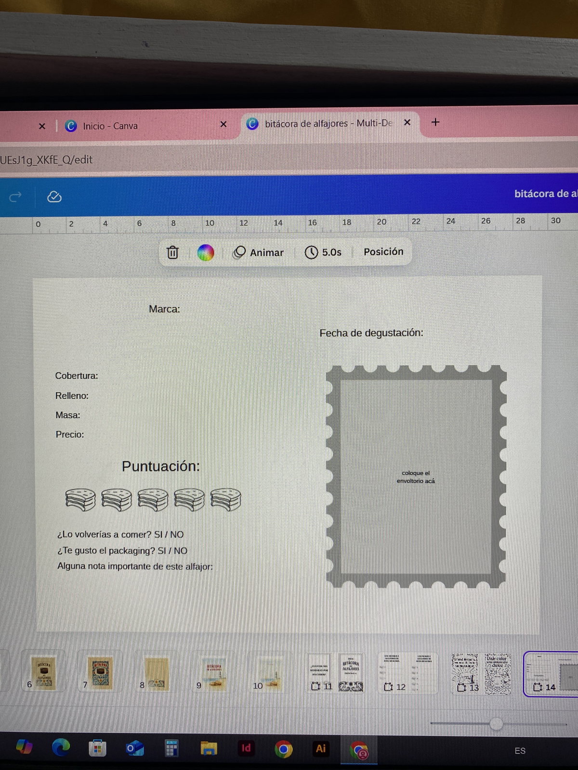Click the cloud save status icon
The width and height of the screenshot is (578, 770).
(x=54, y=197)
